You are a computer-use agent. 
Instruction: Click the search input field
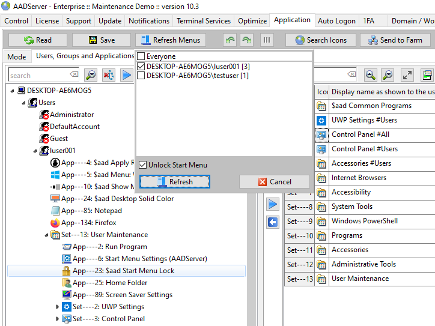click(x=39, y=76)
